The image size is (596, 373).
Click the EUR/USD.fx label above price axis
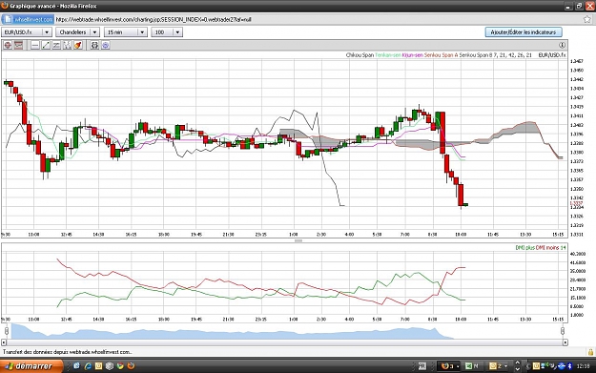pos(552,55)
